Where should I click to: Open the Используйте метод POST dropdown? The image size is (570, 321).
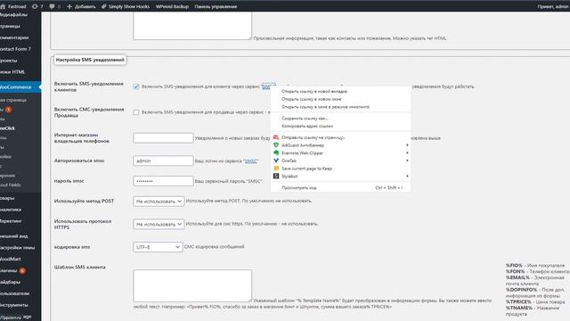click(159, 201)
